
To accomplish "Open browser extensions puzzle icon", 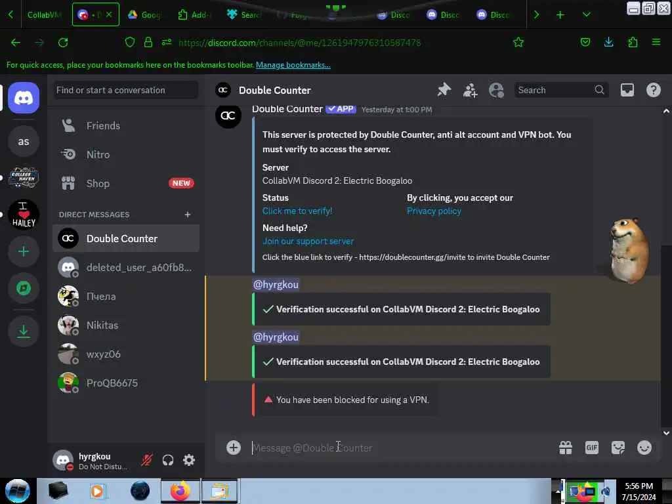I will (x=633, y=42).
